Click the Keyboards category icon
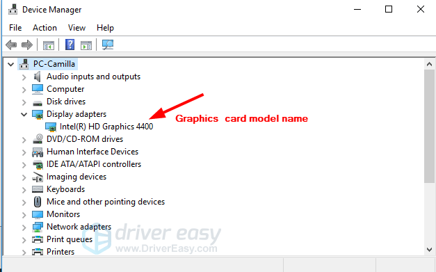 point(38,189)
